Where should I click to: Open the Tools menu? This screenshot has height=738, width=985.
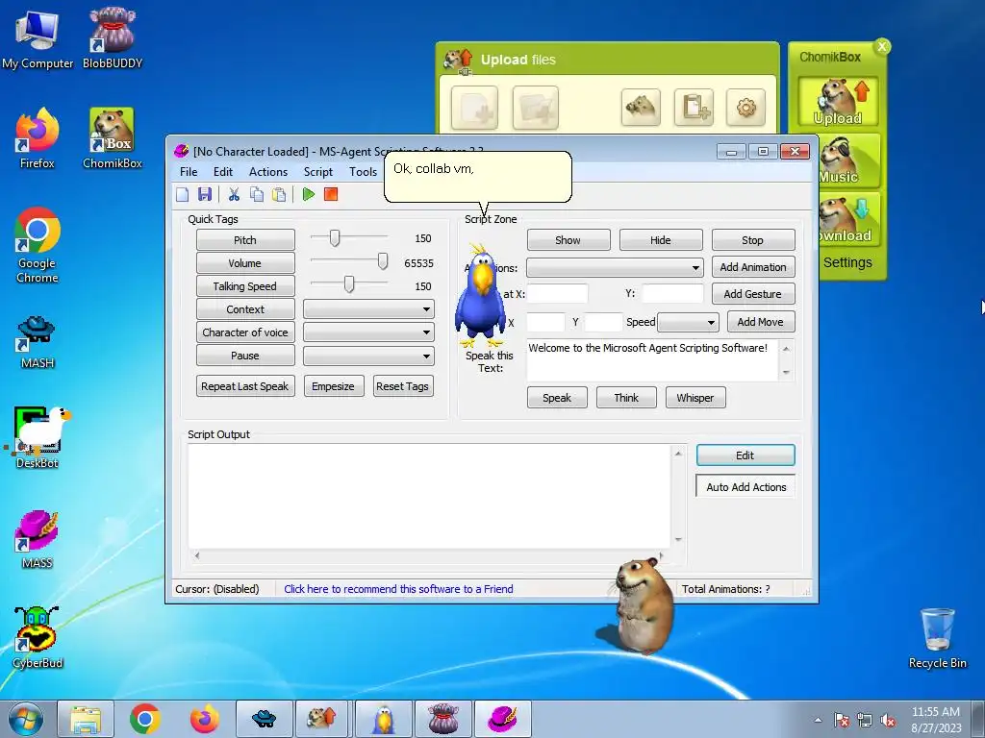coord(363,172)
